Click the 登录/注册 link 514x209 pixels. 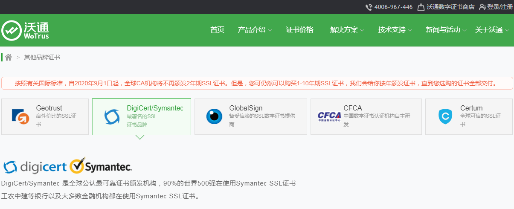point(500,7)
